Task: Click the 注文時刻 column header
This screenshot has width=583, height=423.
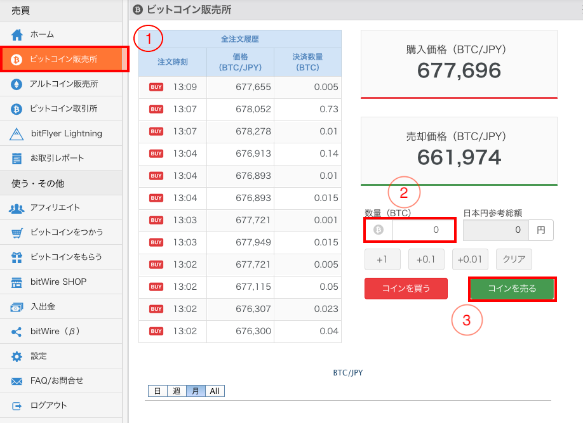Action: tap(173, 62)
